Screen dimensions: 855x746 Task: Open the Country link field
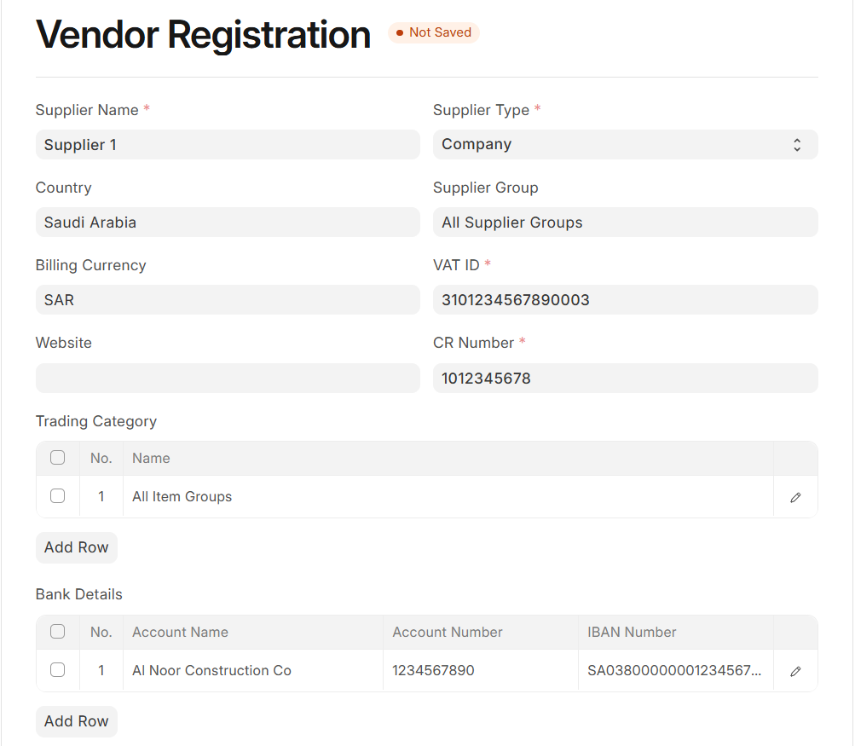click(228, 223)
